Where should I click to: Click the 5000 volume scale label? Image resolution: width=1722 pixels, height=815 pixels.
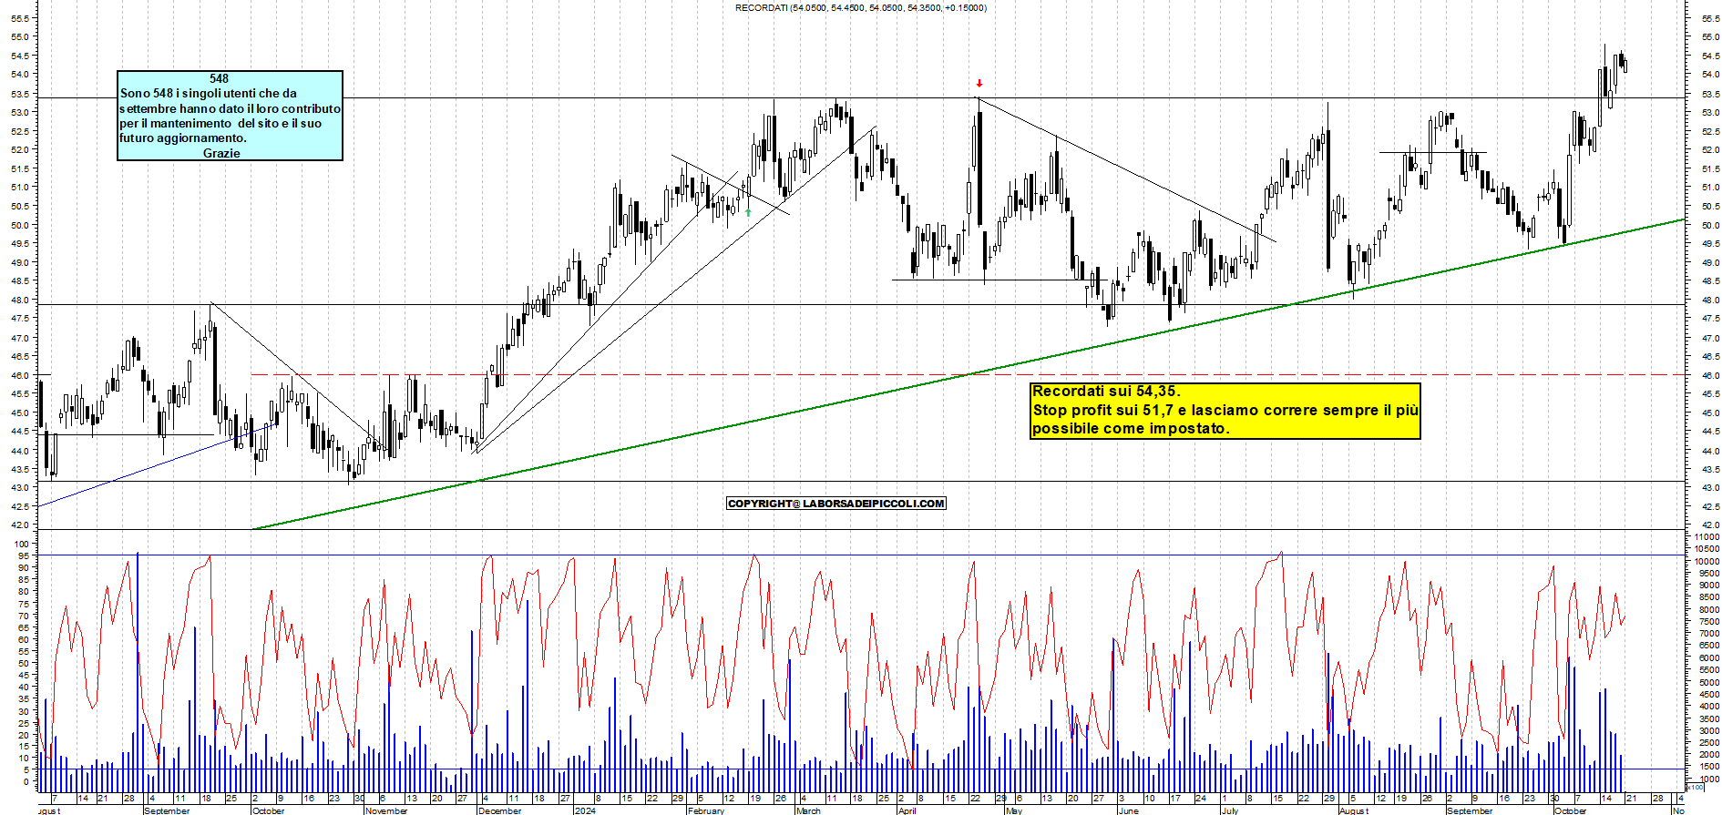(1707, 682)
